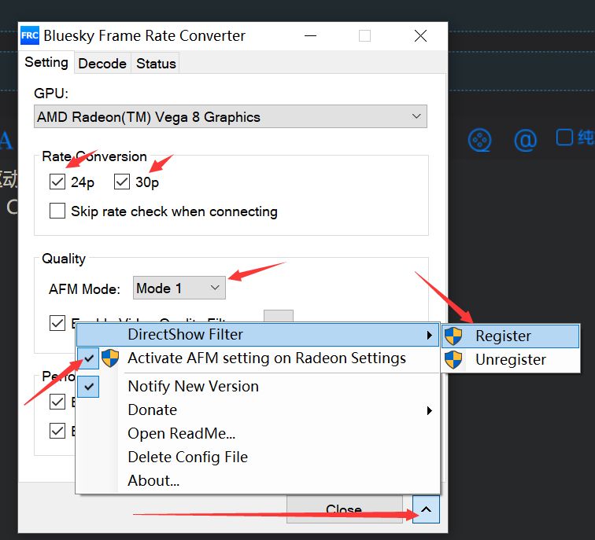Screen dimensions: 595x540
Task: Uncheck the 24p rate conversion checkbox
Action: click(57, 182)
